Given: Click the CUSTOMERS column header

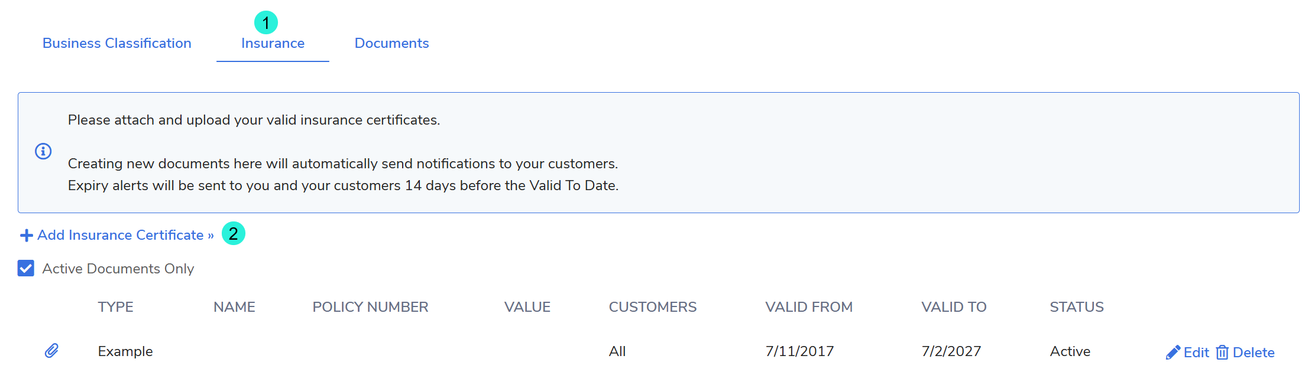Looking at the screenshot, I should 653,307.
